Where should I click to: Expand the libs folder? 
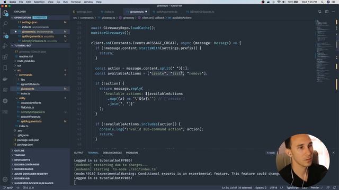(x=23, y=80)
